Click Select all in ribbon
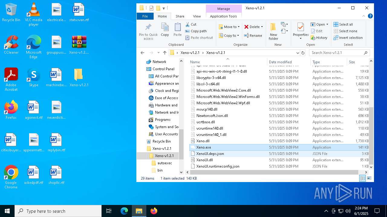387x217 pixels. 343,24
